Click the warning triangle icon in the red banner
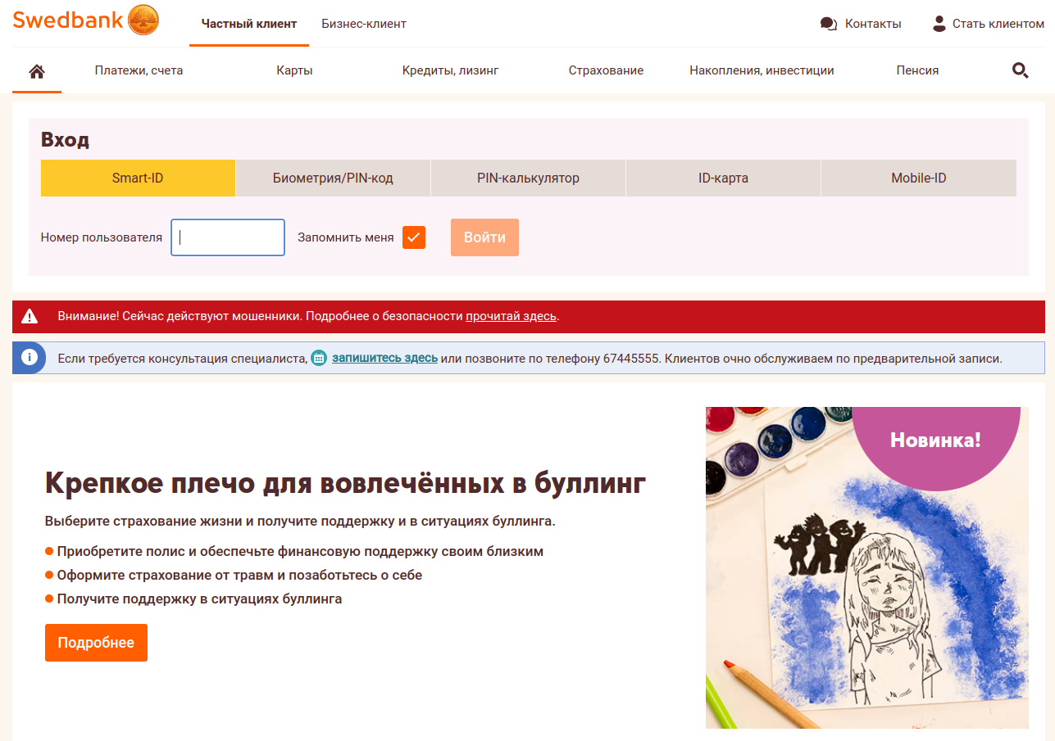 click(x=30, y=316)
